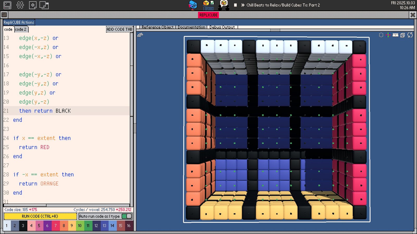Open the Reference Object tab
The height and width of the screenshot is (234, 417).
[157, 27]
